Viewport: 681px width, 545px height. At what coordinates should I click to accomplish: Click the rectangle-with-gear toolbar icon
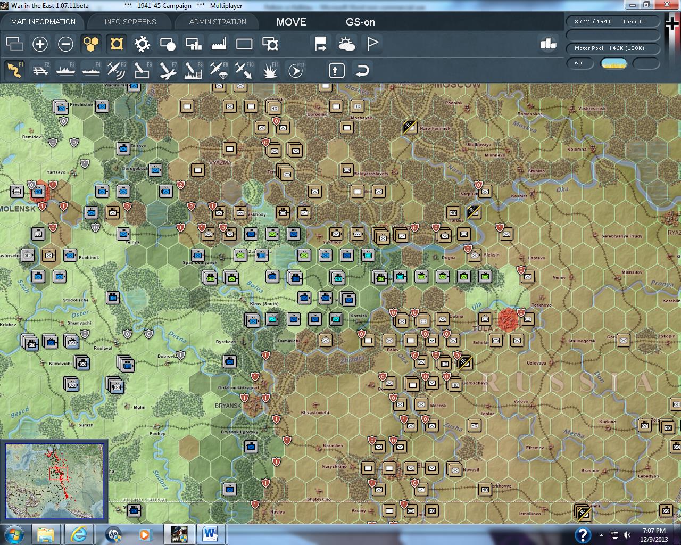(270, 44)
